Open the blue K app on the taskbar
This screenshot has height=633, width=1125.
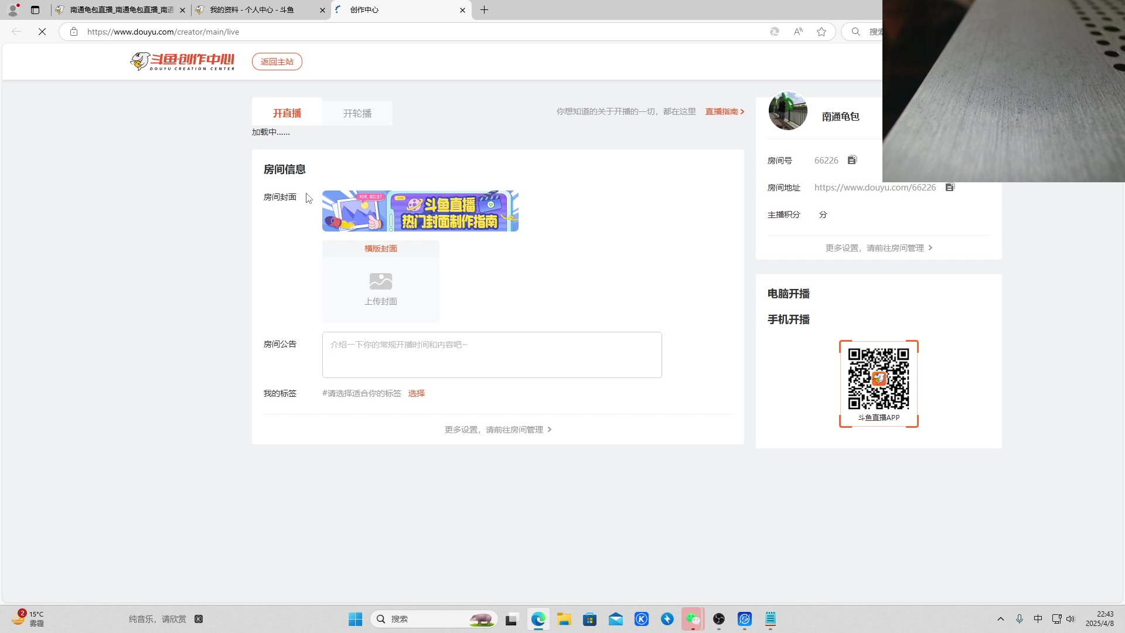pos(642,619)
